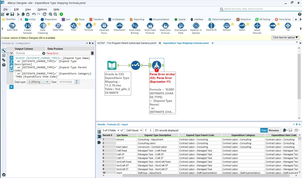The height and width of the screenshot is (178, 302).
Task: Run the workflow with green play button
Action: click(61, 14)
